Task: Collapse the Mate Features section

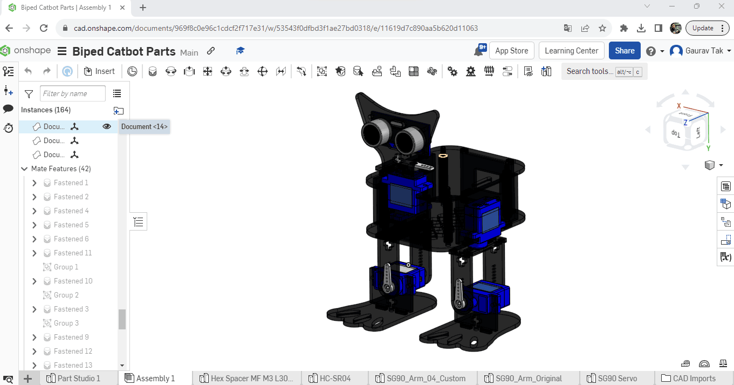Action: (x=24, y=168)
